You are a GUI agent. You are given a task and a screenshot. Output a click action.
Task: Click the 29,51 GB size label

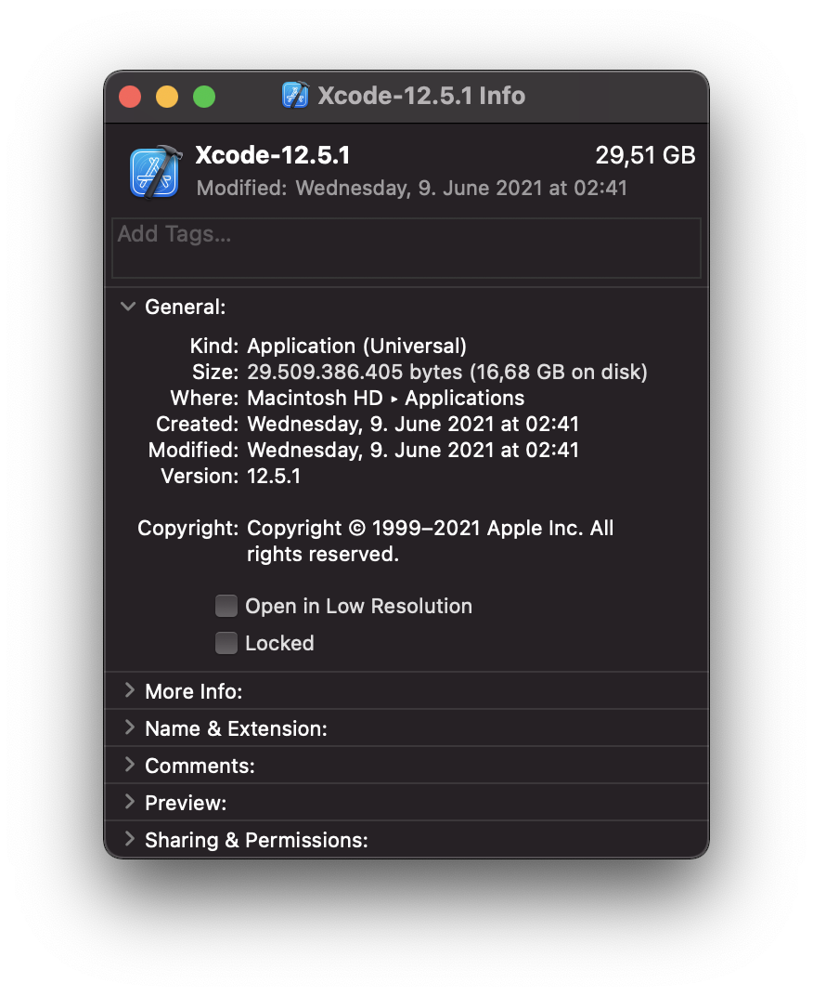tap(645, 155)
